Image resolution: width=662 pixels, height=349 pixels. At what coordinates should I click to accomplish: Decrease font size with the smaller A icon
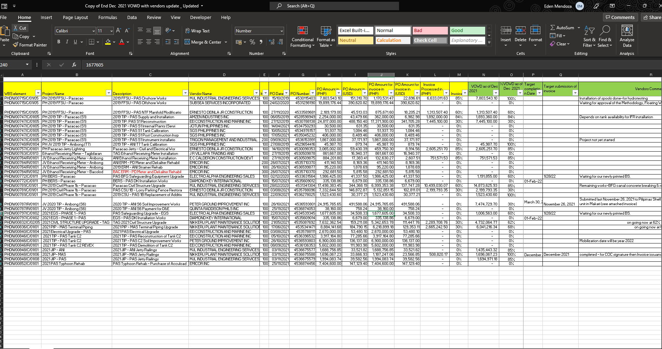(127, 31)
